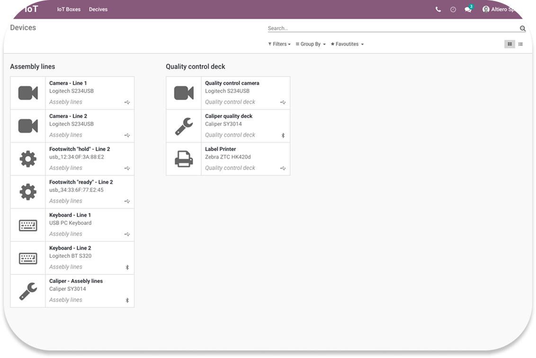Open the Group By dropdown
This screenshot has height=358, width=536.
(x=311, y=44)
